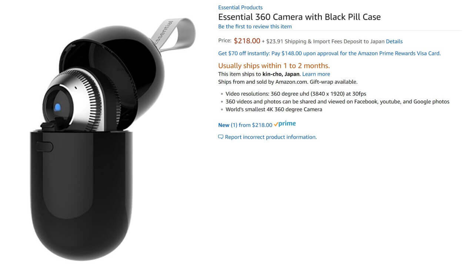Click the Prime logo badge
Image resolution: width=474 pixels, height=267 pixels.
click(x=285, y=124)
